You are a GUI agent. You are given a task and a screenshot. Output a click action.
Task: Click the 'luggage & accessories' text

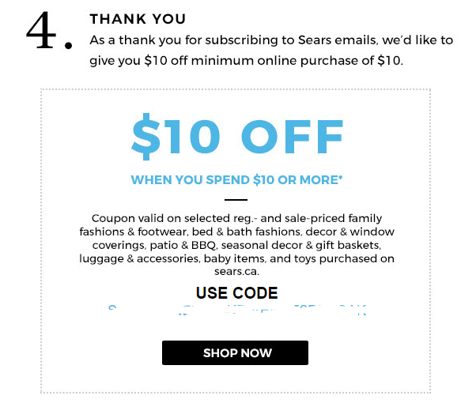(139, 258)
